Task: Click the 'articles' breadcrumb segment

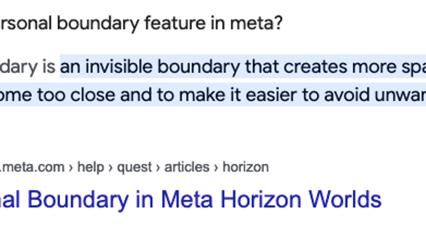Action: coord(187,167)
